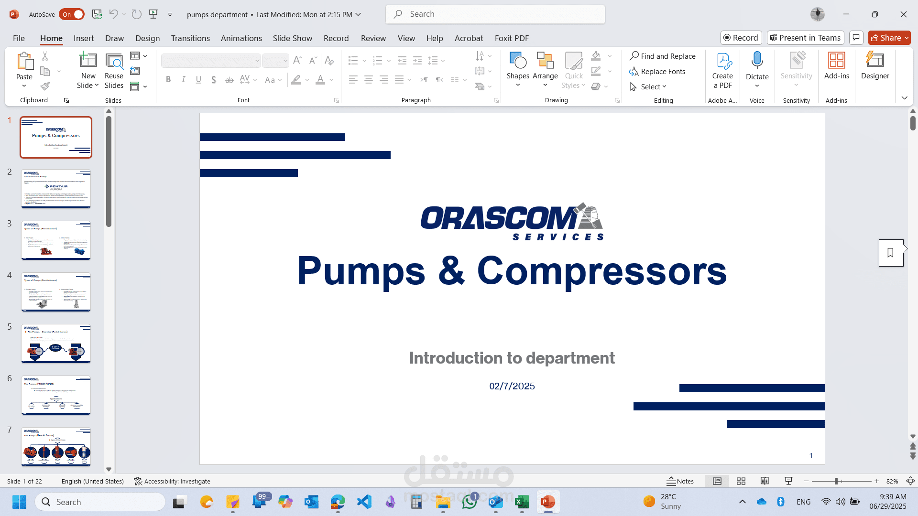Open Excel from the taskbar
918x516 pixels.
pos(522,502)
